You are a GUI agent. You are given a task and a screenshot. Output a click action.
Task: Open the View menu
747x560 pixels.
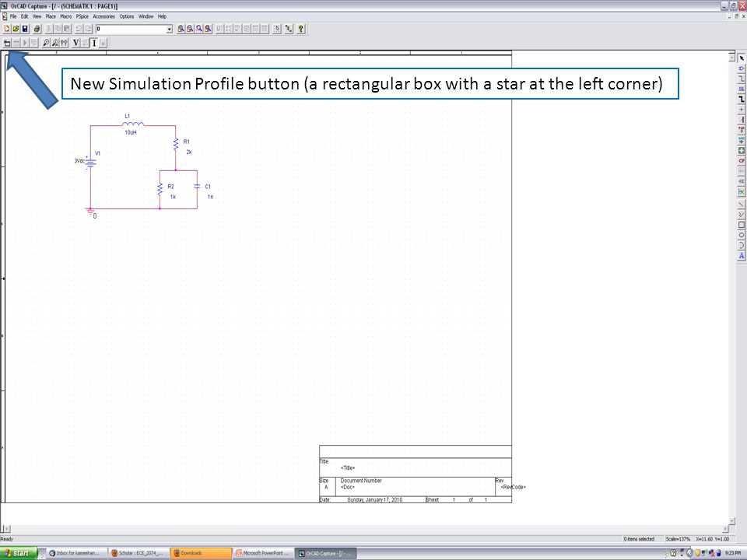tap(37, 16)
